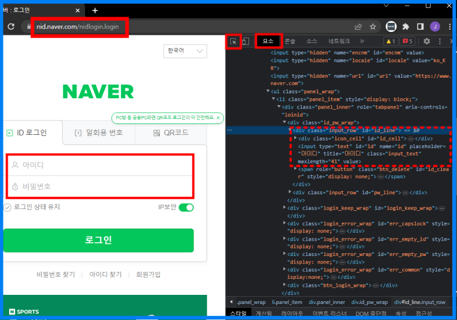Click the errors count badge showing 5
Image resolution: width=457 pixels, height=320 pixels.
point(407,41)
